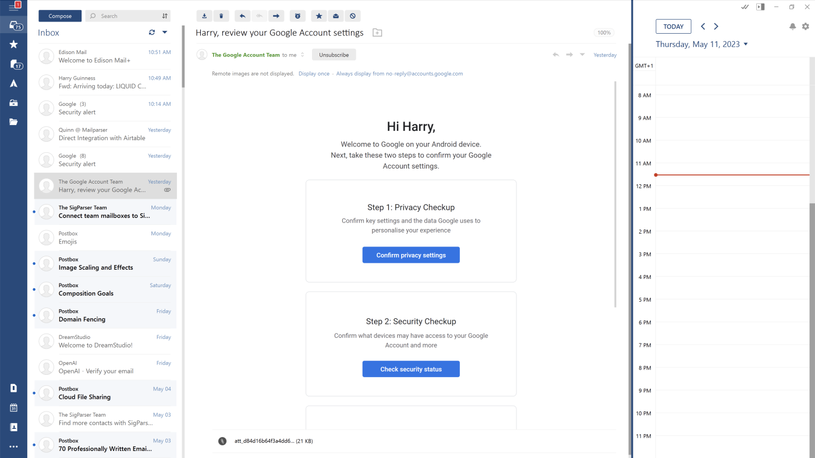Snooze the open email using the clock icon
This screenshot has width=815, height=458.
point(297,16)
